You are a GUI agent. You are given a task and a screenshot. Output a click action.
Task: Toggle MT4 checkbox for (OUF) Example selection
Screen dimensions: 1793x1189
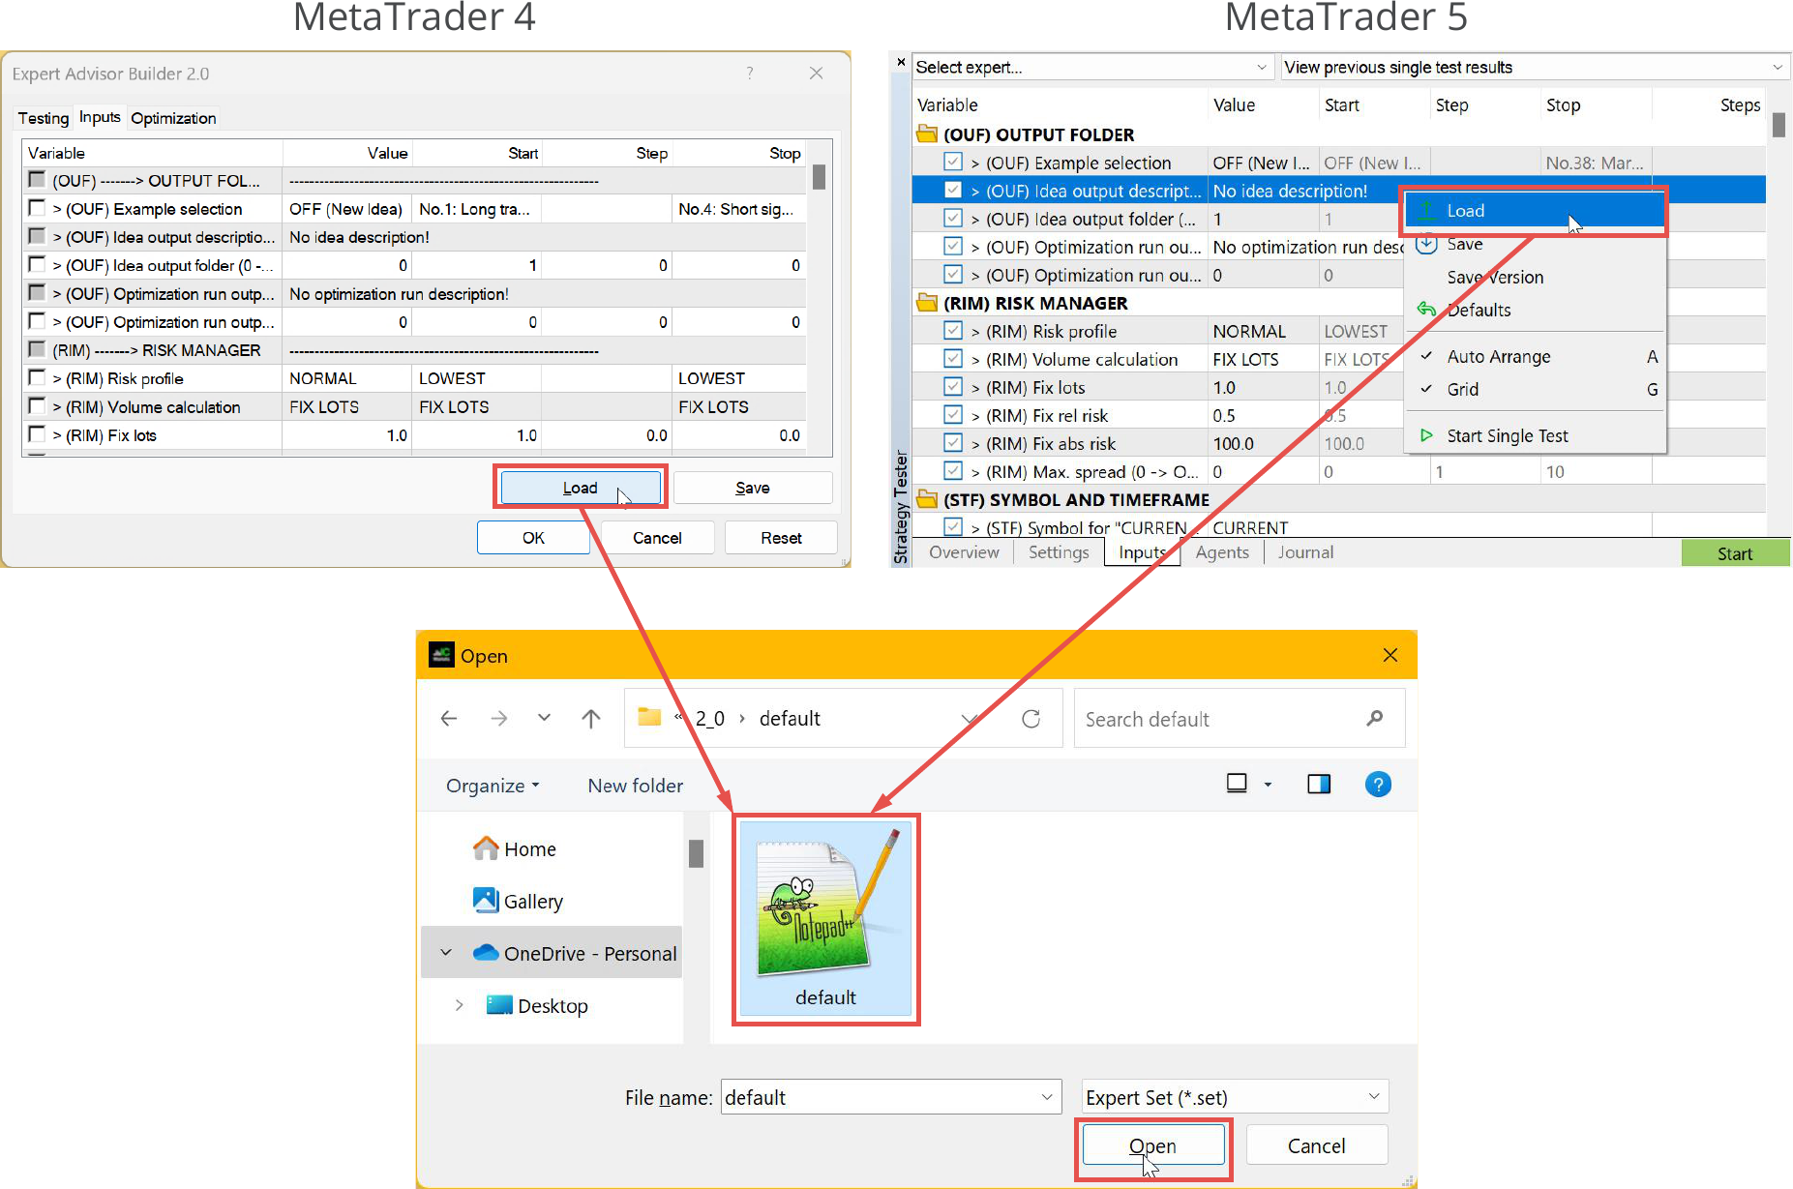tap(37, 208)
